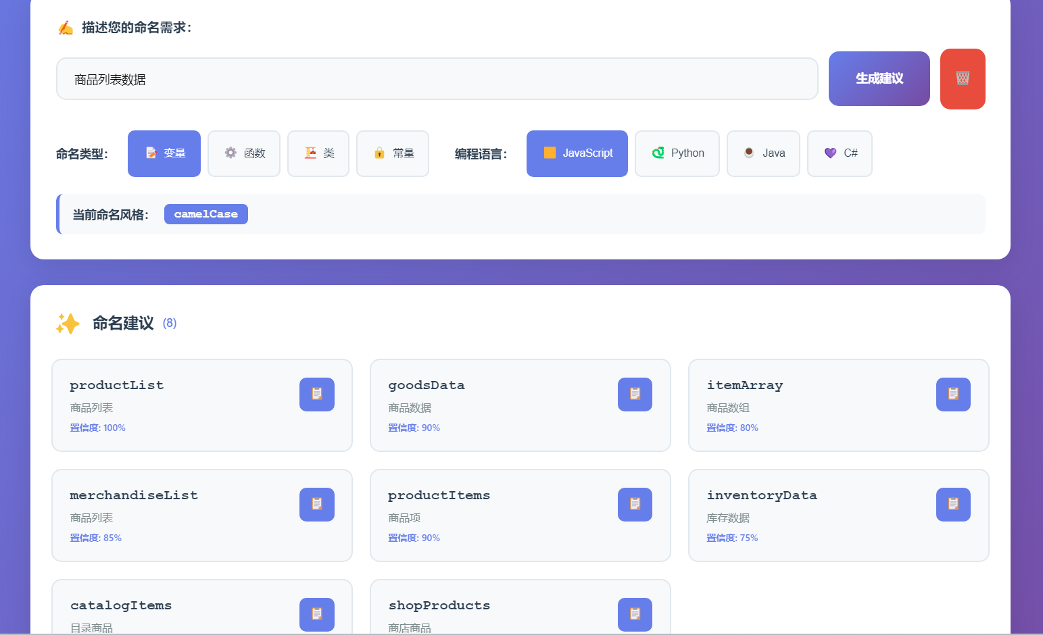The width and height of the screenshot is (1043, 635).
Task: Click the merchandiseList name text
Action: [x=134, y=495]
